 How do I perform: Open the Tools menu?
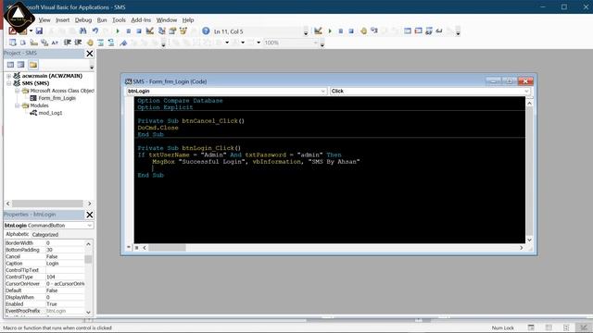(119, 20)
